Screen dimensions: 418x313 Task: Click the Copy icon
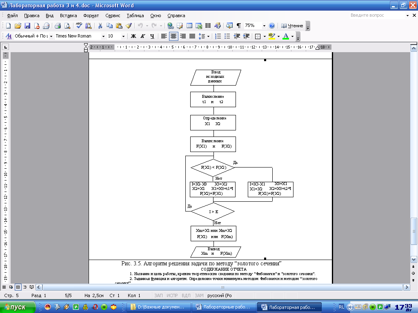(109, 26)
